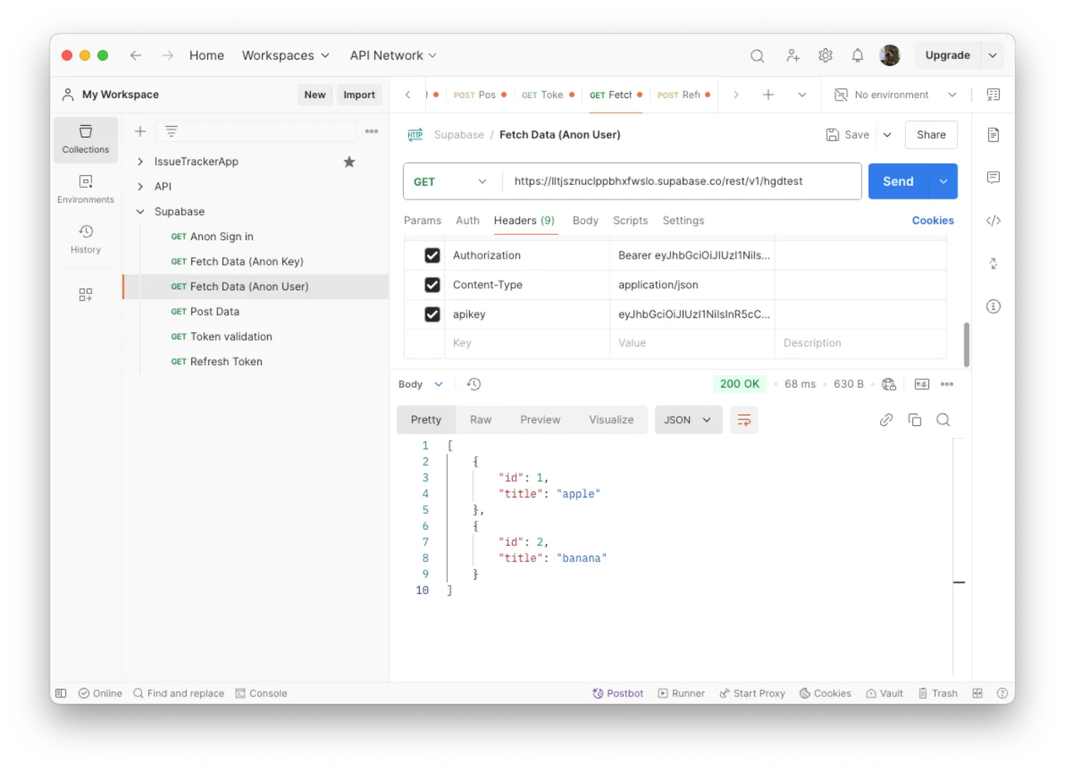Screen dimensions: 1065x770
Task: Open the request info icon in right sidebar
Action: (993, 306)
